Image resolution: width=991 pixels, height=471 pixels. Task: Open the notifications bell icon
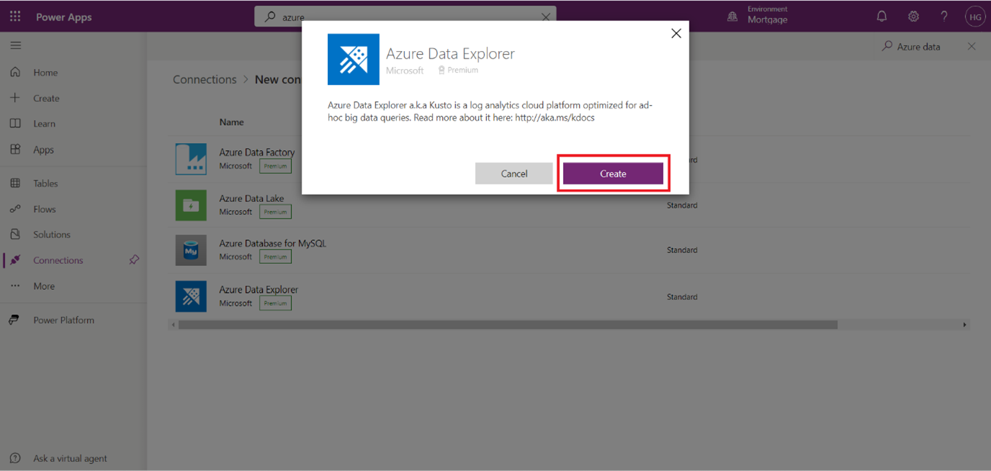click(x=882, y=17)
